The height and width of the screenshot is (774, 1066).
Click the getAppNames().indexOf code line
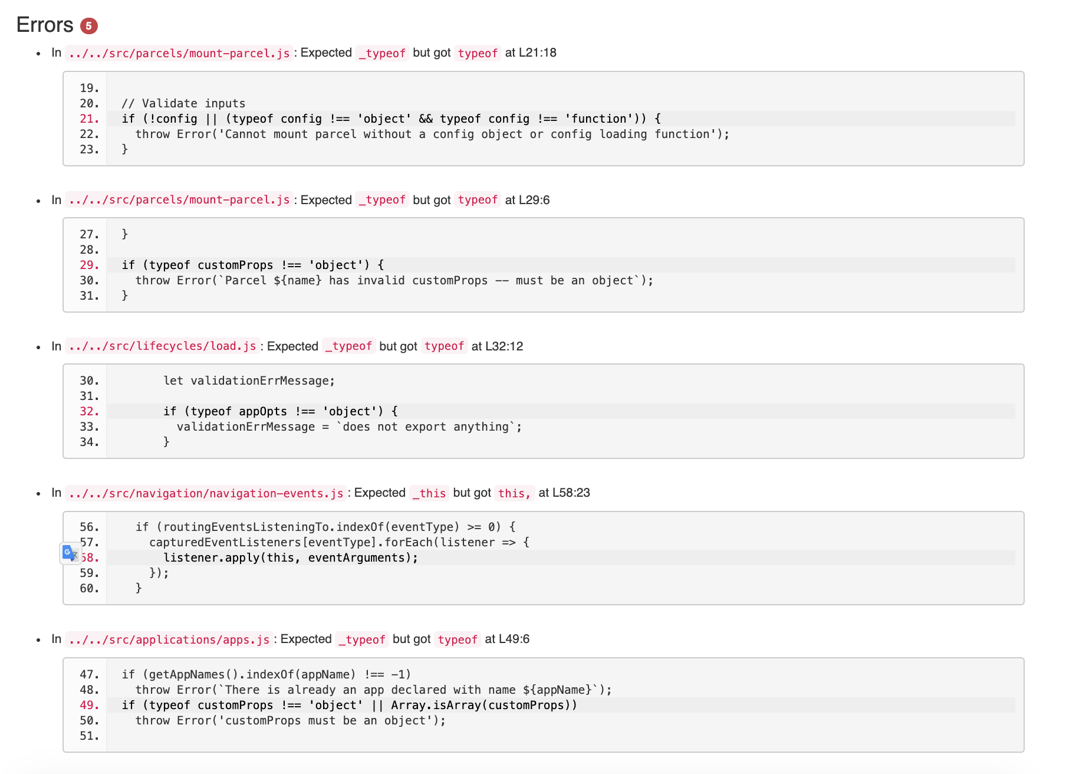pos(266,674)
